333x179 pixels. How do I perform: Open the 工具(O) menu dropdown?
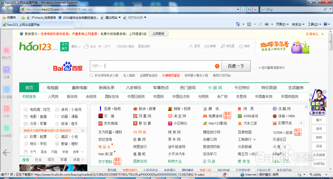[x=314, y=24]
